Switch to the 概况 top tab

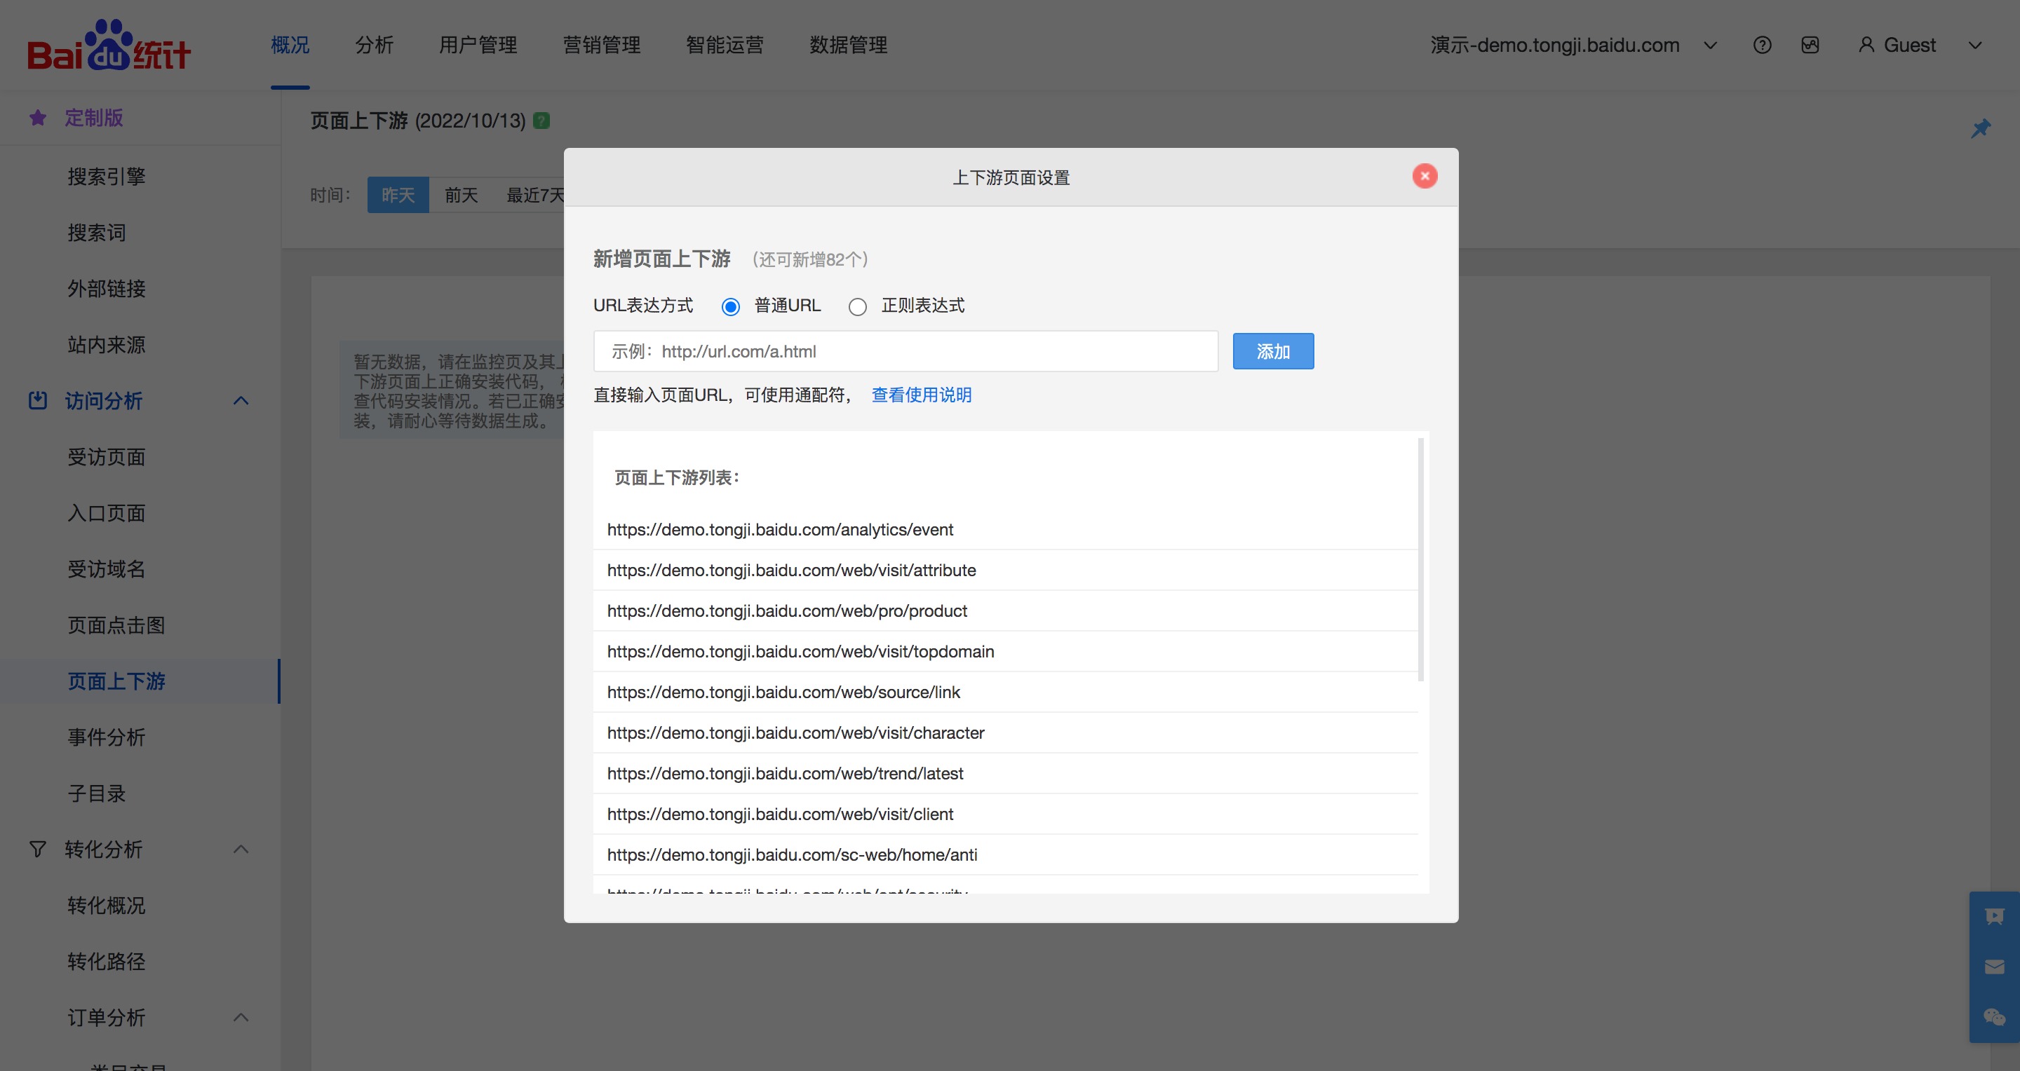click(x=290, y=46)
